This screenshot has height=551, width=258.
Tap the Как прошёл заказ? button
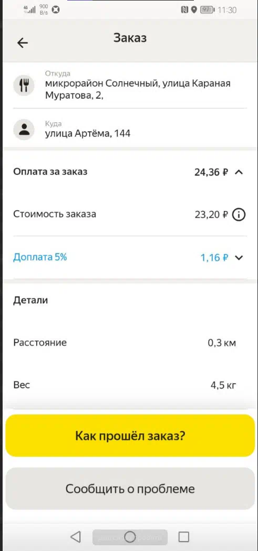click(130, 436)
